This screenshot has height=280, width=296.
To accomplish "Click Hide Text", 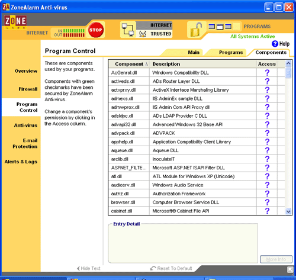I will 89,268.
